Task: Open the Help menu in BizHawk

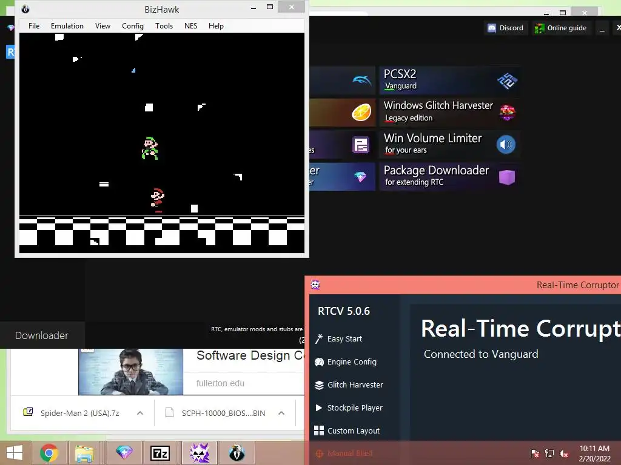Action: point(216,25)
